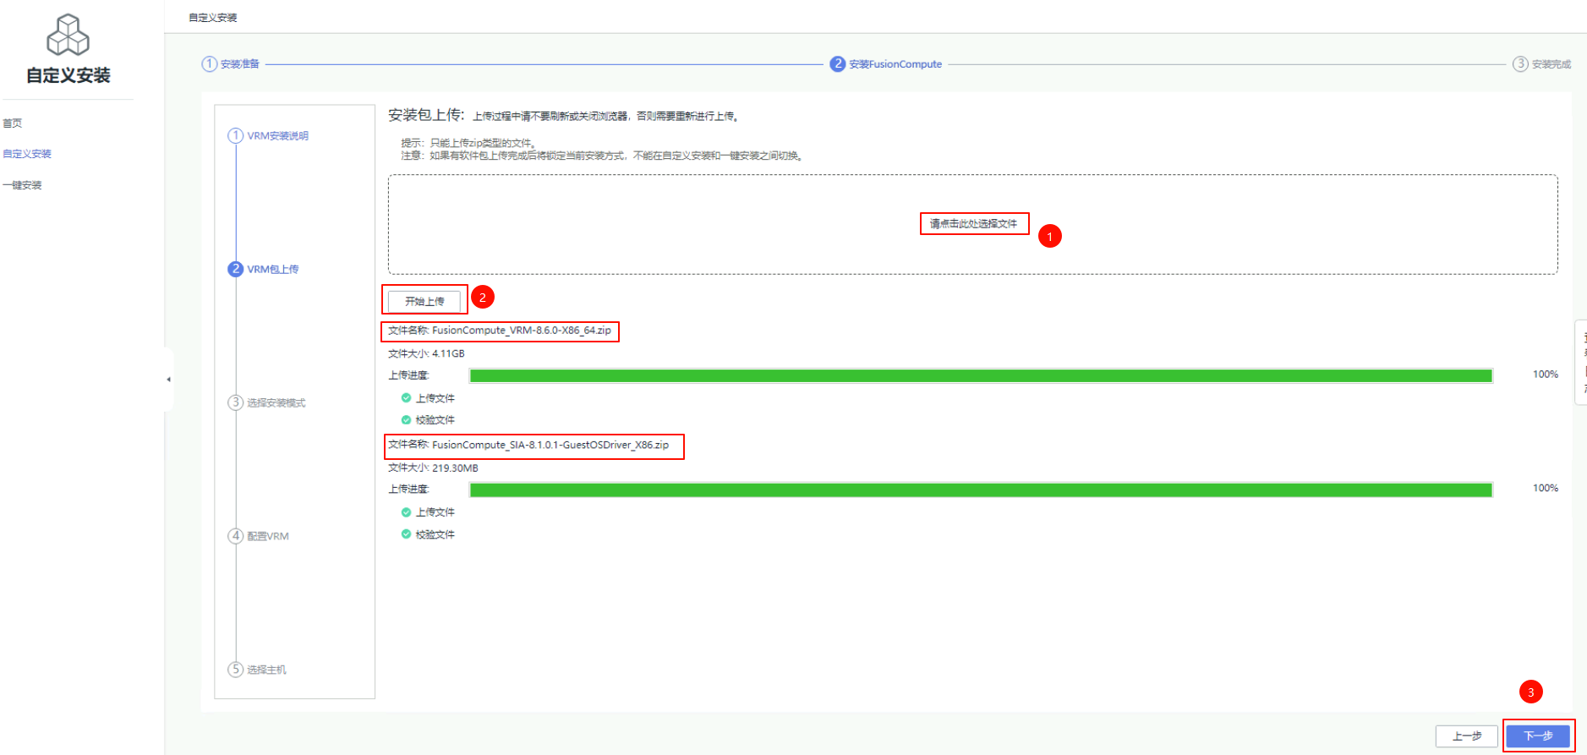Click 请点击此处选择文件 to choose a file
1587x755 pixels.
click(973, 224)
